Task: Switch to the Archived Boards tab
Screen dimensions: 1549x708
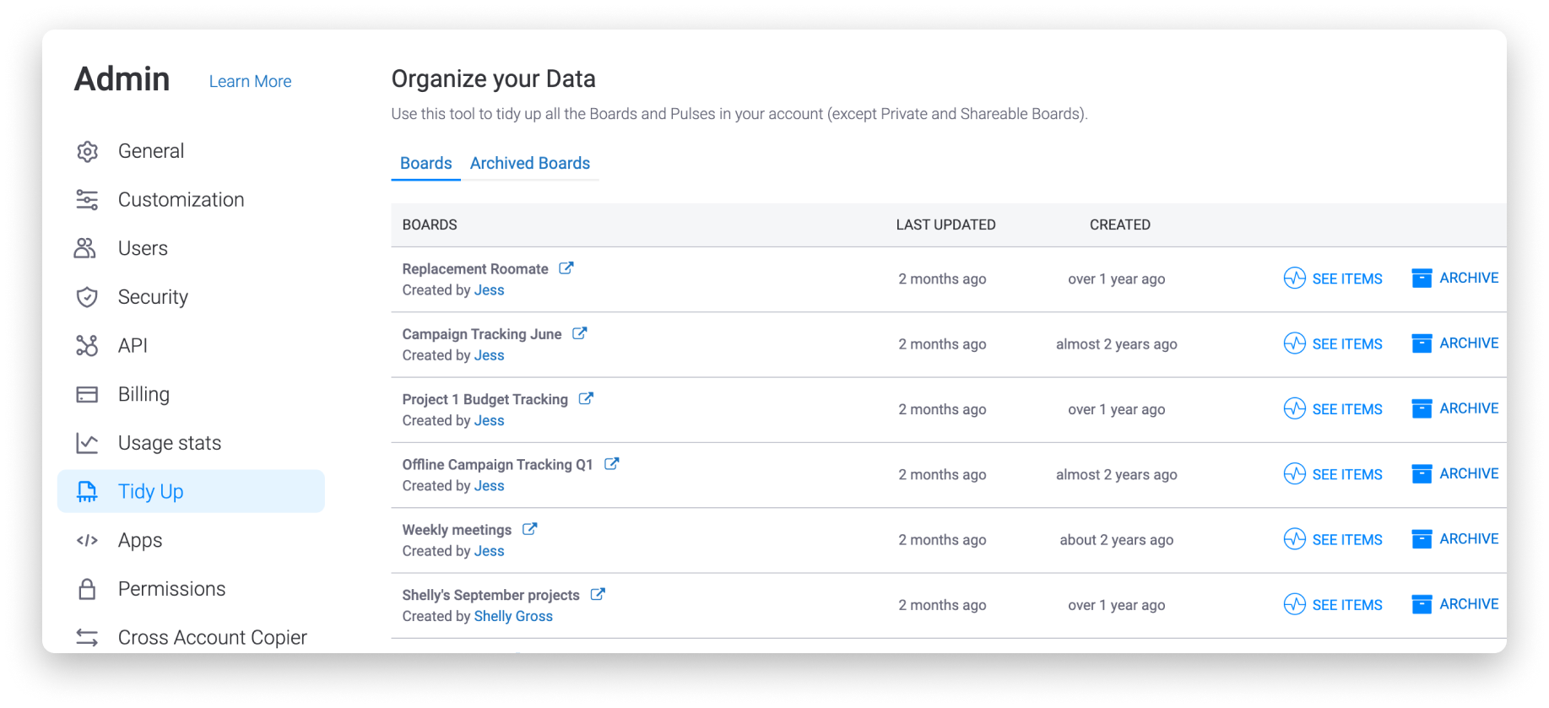Action: tap(530, 163)
